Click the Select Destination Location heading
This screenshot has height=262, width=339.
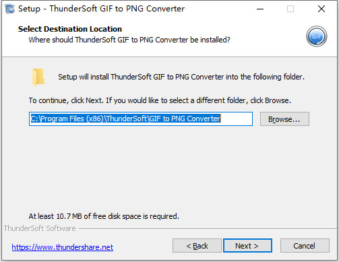pyautogui.click(x=70, y=29)
